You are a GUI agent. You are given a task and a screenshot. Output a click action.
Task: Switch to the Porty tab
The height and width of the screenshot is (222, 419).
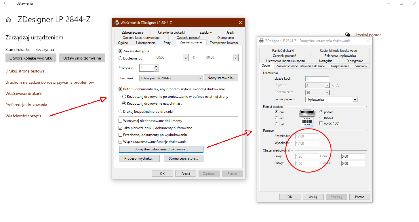coord(167,43)
